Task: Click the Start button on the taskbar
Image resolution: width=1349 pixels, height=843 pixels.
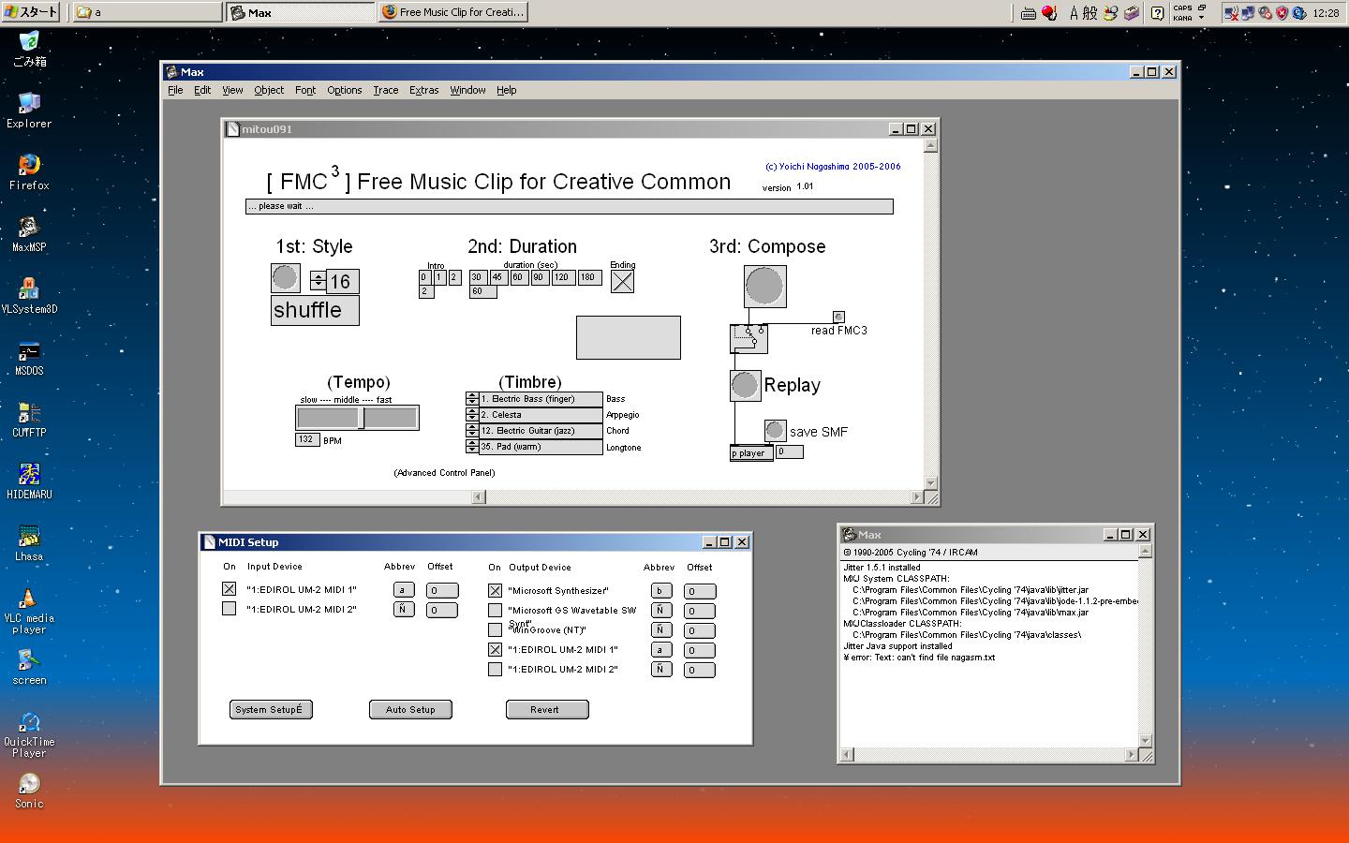Action: [31, 12]
